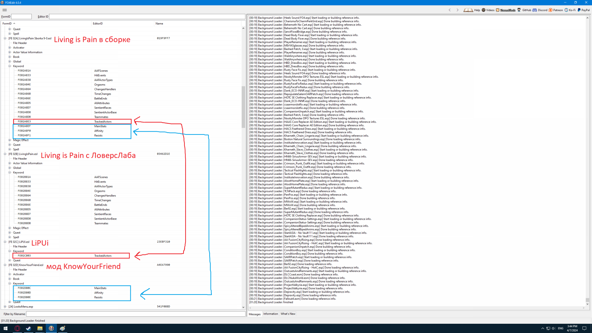Collapse the LivingIsPain Sborka 9-0.esl node
The image size is (592, 333).
tap(5, 39)
